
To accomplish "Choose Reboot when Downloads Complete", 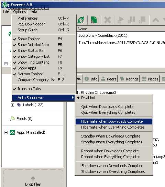I will click(114, 151).
